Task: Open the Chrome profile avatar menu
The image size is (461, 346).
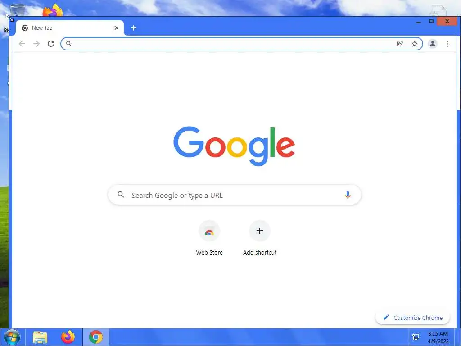Action: [433, 44]
